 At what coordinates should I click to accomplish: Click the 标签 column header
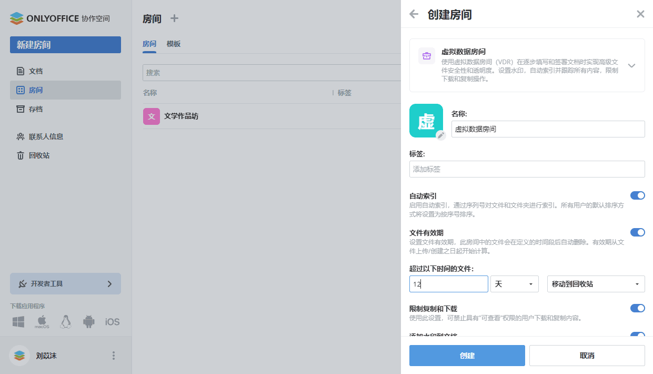click(x=345, y=93)
